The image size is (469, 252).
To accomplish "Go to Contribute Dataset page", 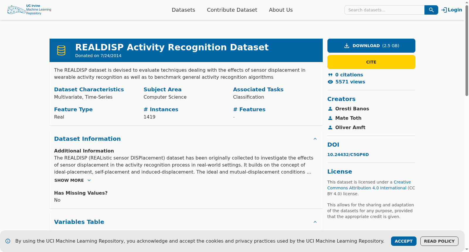I will pyautogui.click(x=232, y=10).
